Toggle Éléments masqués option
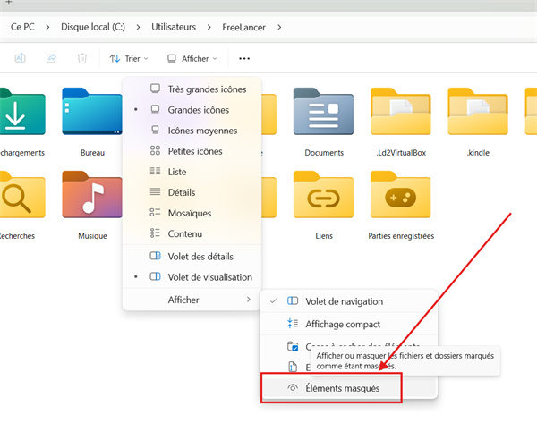The height and width of the screenshot is (440, 537). pyautogui.click(x=342, y=389)
